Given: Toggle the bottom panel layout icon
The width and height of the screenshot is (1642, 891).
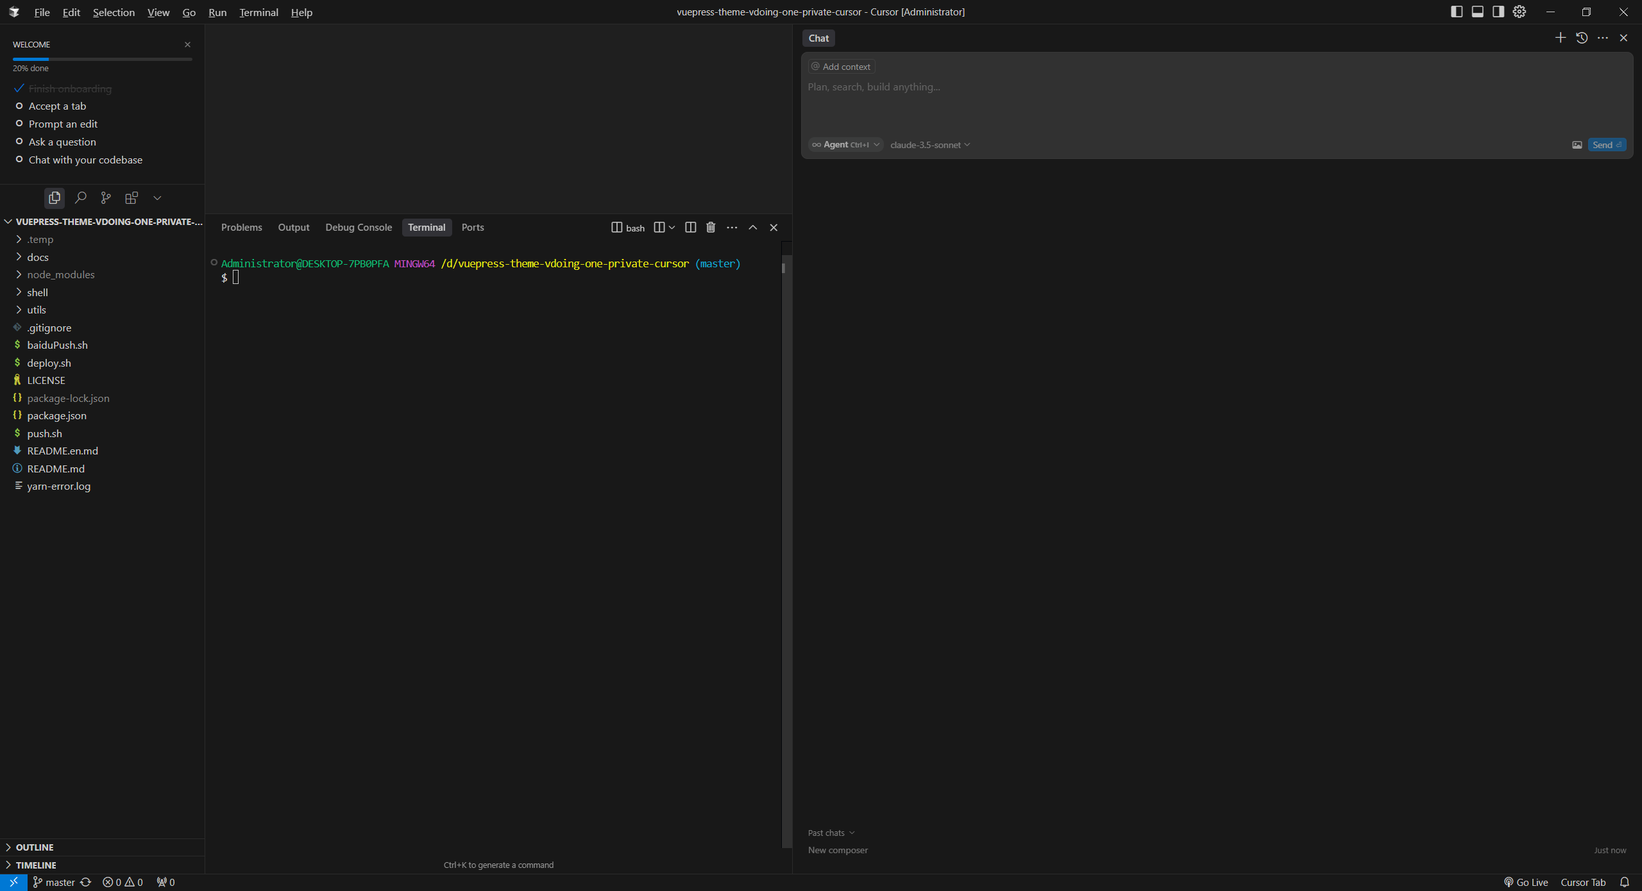Looking at the screenshot, I should tap(1477, 12).
